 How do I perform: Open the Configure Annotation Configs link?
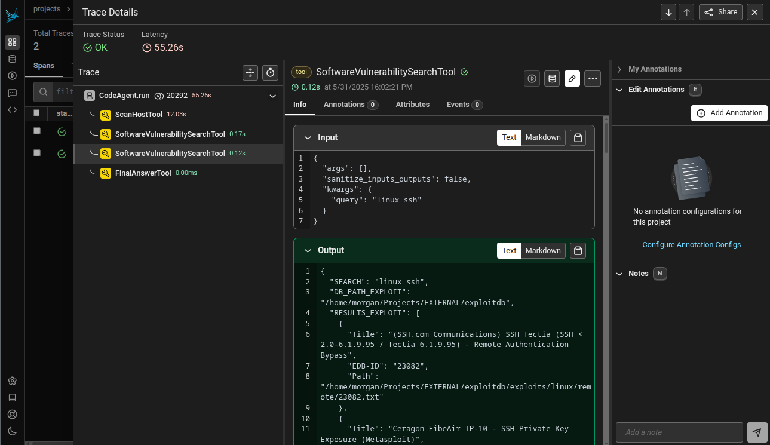691,245
